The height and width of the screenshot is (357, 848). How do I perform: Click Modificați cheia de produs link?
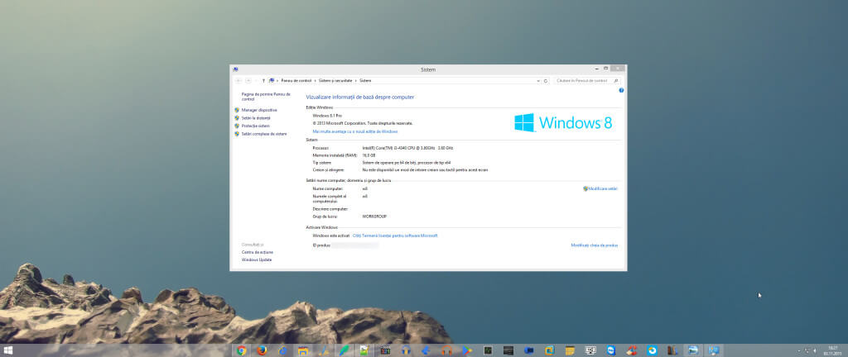pos(594,245)
